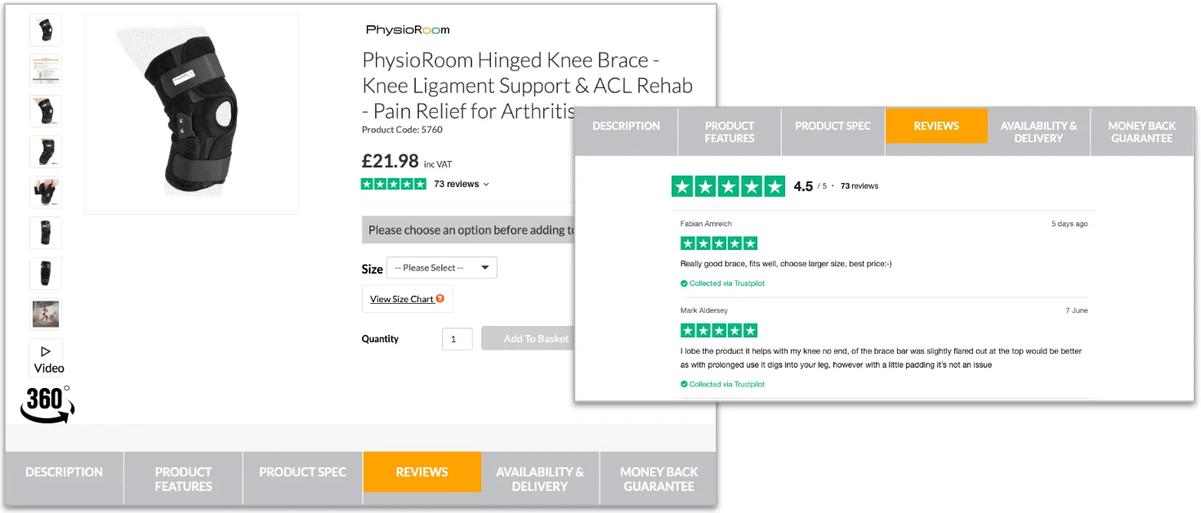
Task: Select the runner lifestyle photo thumbnail
Action: pyautogui.click(x=46, y=314)
